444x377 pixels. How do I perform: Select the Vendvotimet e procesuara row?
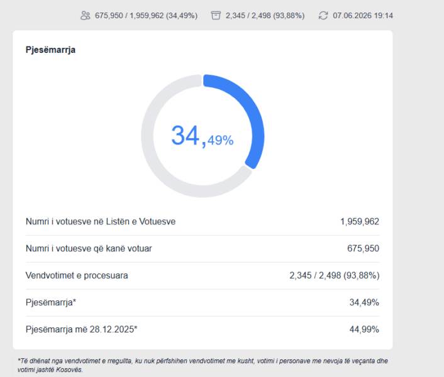pyautogui.click(x=203, y=275)
